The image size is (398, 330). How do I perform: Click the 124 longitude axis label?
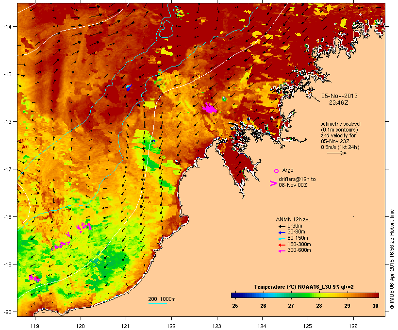262,326
